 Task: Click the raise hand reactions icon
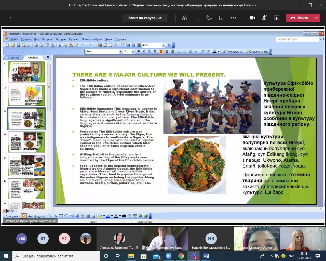coord(209,18)
